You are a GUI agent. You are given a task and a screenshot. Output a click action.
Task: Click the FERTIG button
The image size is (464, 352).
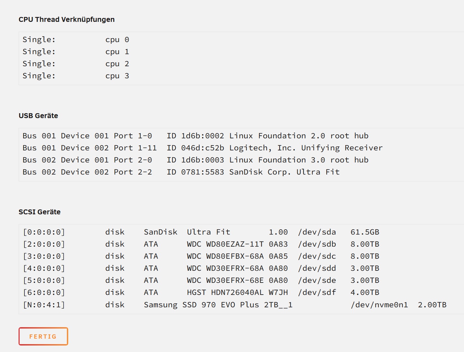pyautogui.click(x=43, y=336)
